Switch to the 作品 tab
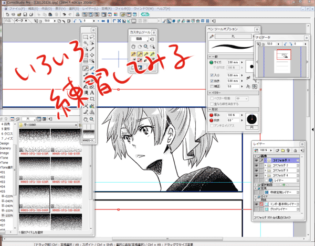 pyautogui.click(x=8, y=21)
